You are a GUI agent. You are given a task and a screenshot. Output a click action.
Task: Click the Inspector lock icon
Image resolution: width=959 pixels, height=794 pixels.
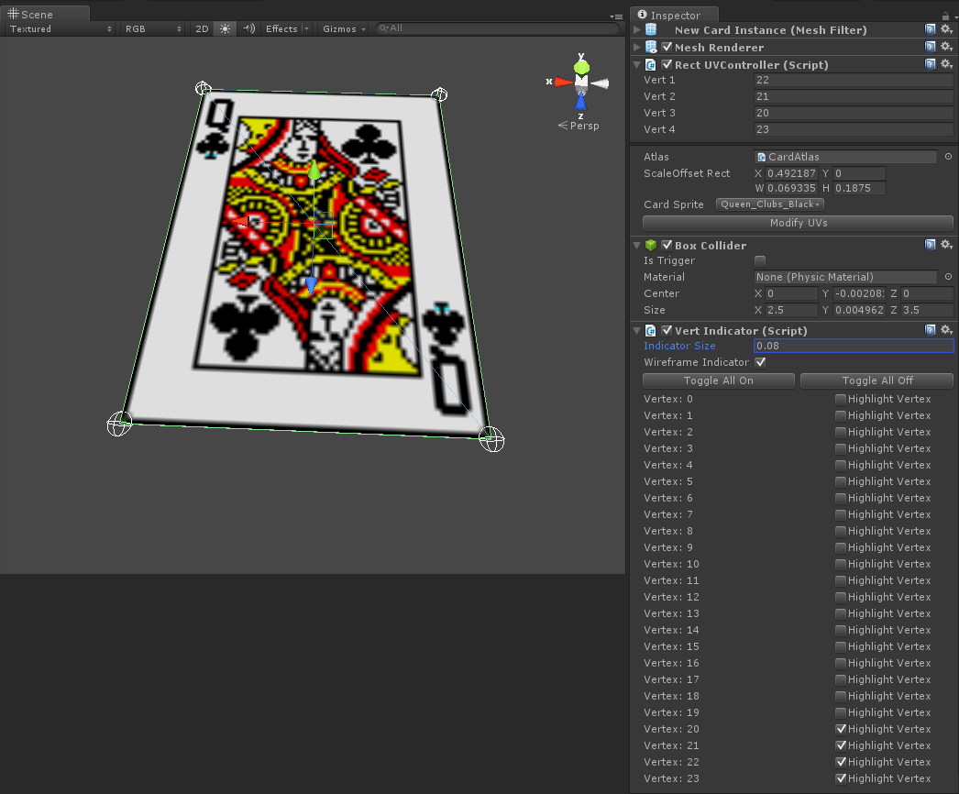point(945,16)
